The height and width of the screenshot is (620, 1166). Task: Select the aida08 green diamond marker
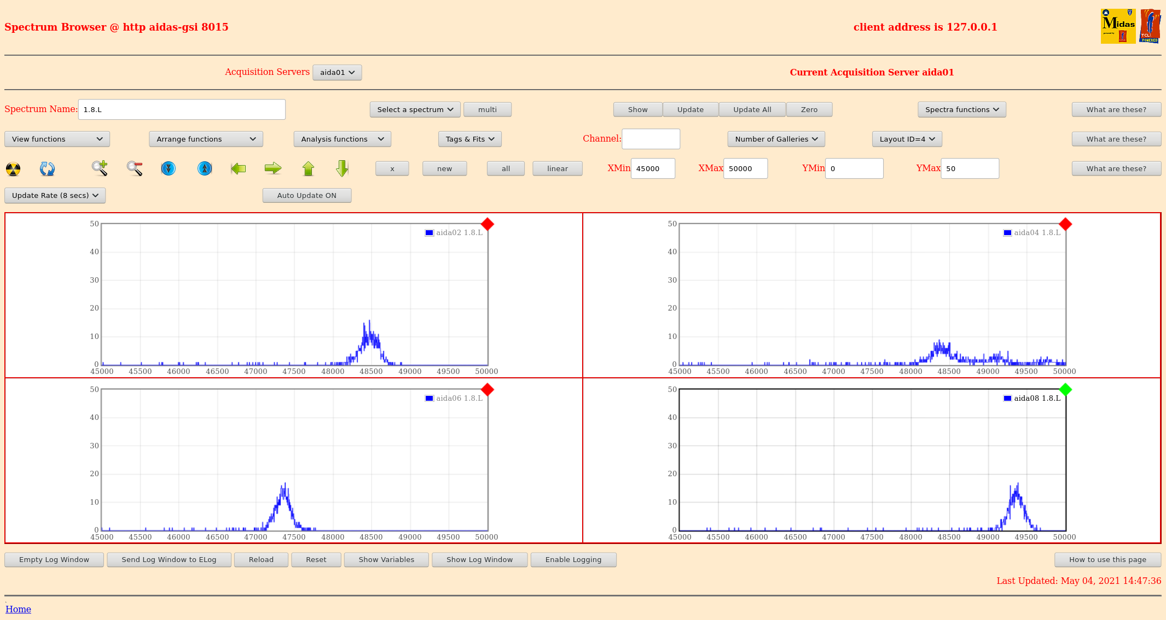(x=1065, y=390)
